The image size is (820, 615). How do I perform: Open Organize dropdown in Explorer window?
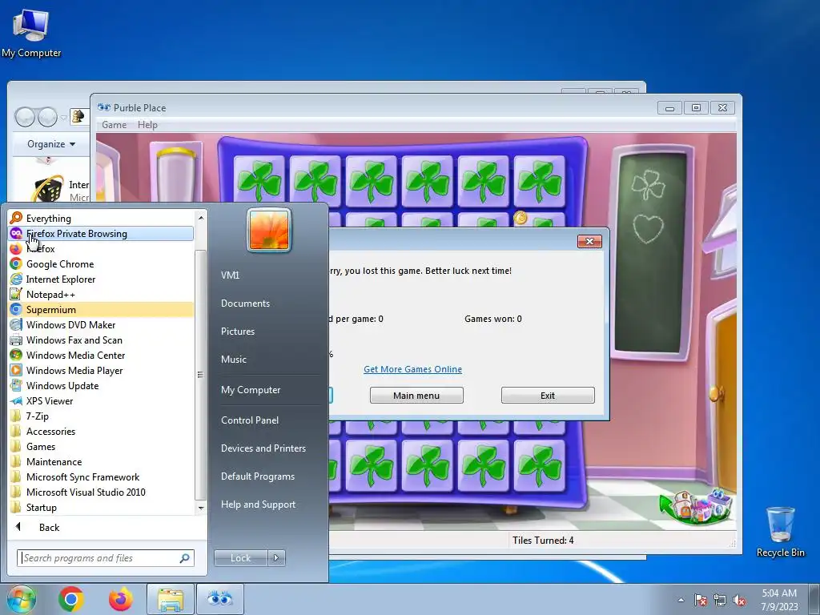pos(50,144)
